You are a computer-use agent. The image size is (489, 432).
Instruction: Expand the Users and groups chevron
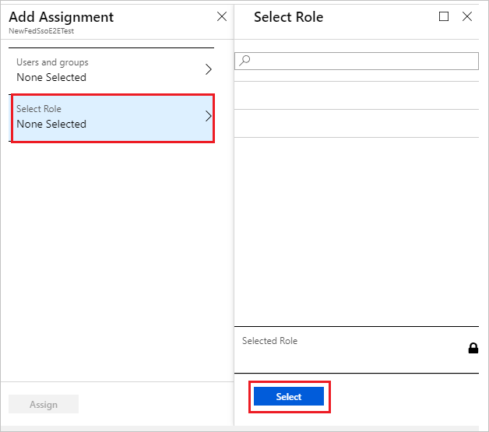(x=208, y=69)
